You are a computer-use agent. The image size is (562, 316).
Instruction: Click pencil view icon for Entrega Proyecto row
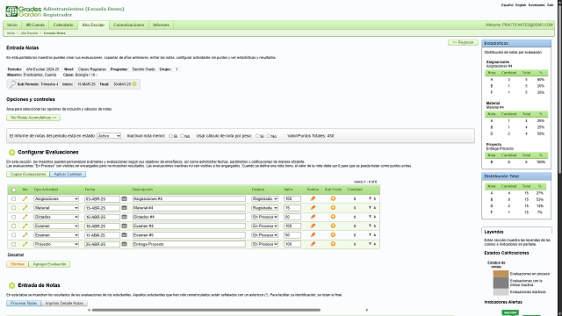25,244
